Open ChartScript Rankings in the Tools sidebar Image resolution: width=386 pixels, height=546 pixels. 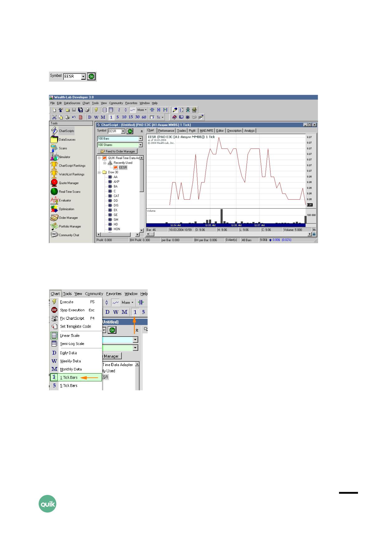point(68,166)
